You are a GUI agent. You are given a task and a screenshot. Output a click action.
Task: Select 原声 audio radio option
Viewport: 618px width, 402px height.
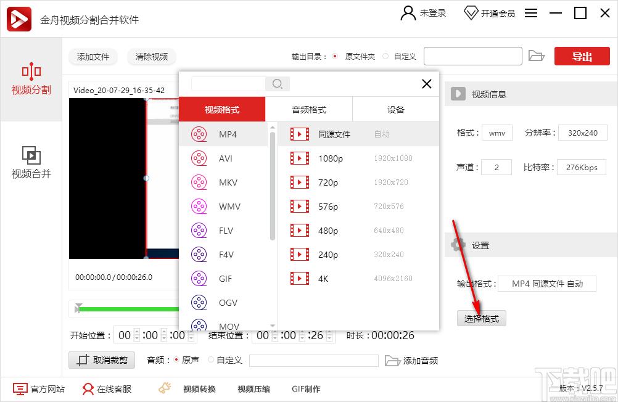(x=176, y=360)
